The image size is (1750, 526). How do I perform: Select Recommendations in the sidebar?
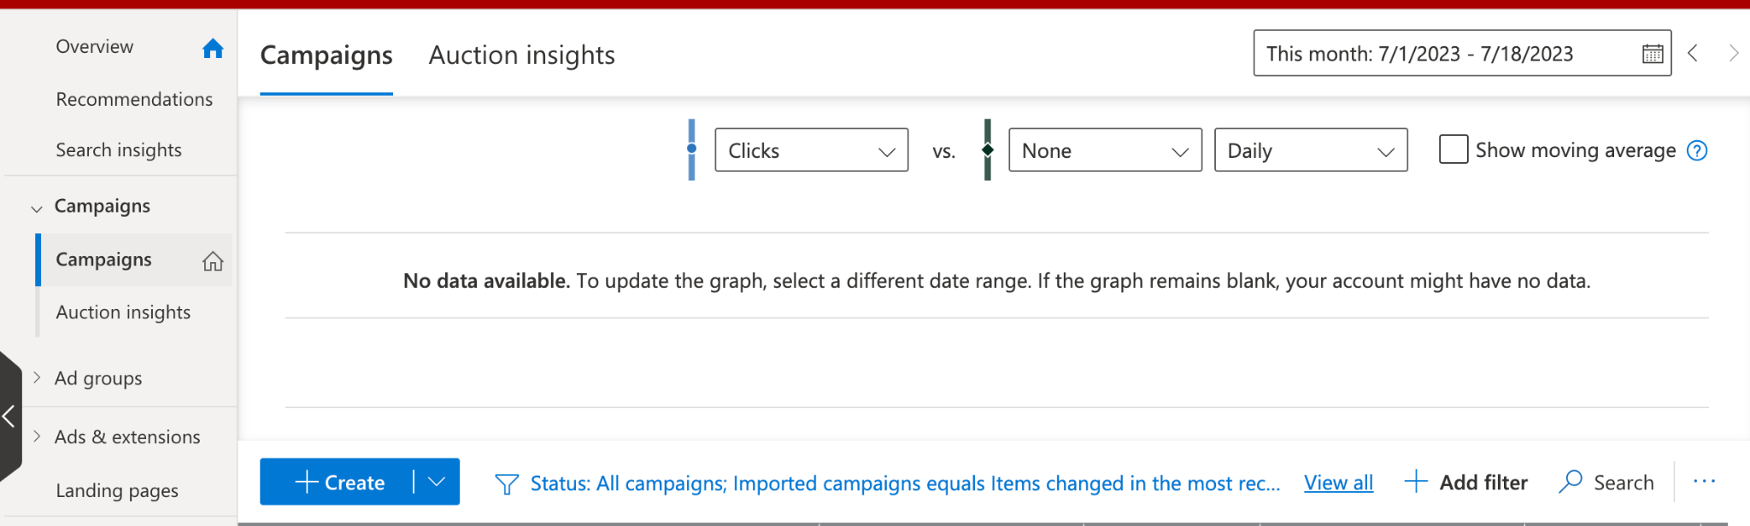click(x=134, y=99)
